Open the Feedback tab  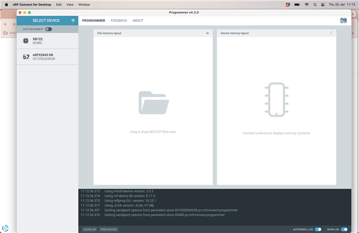(x=119, y=21)
